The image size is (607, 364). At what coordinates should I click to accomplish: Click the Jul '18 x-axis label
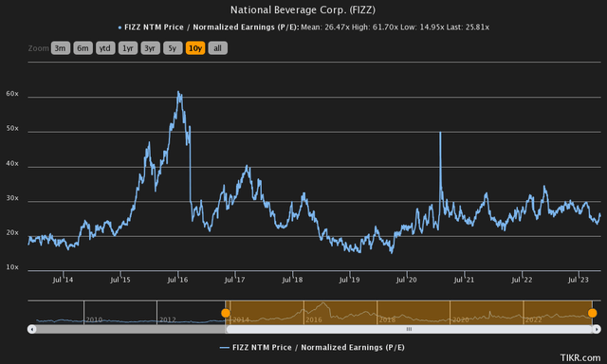(x=292, y=280)
